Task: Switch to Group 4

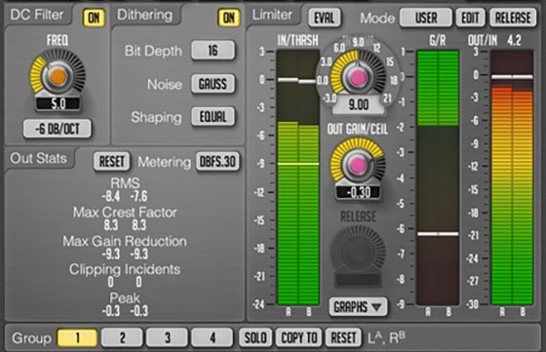Action: 213,337
